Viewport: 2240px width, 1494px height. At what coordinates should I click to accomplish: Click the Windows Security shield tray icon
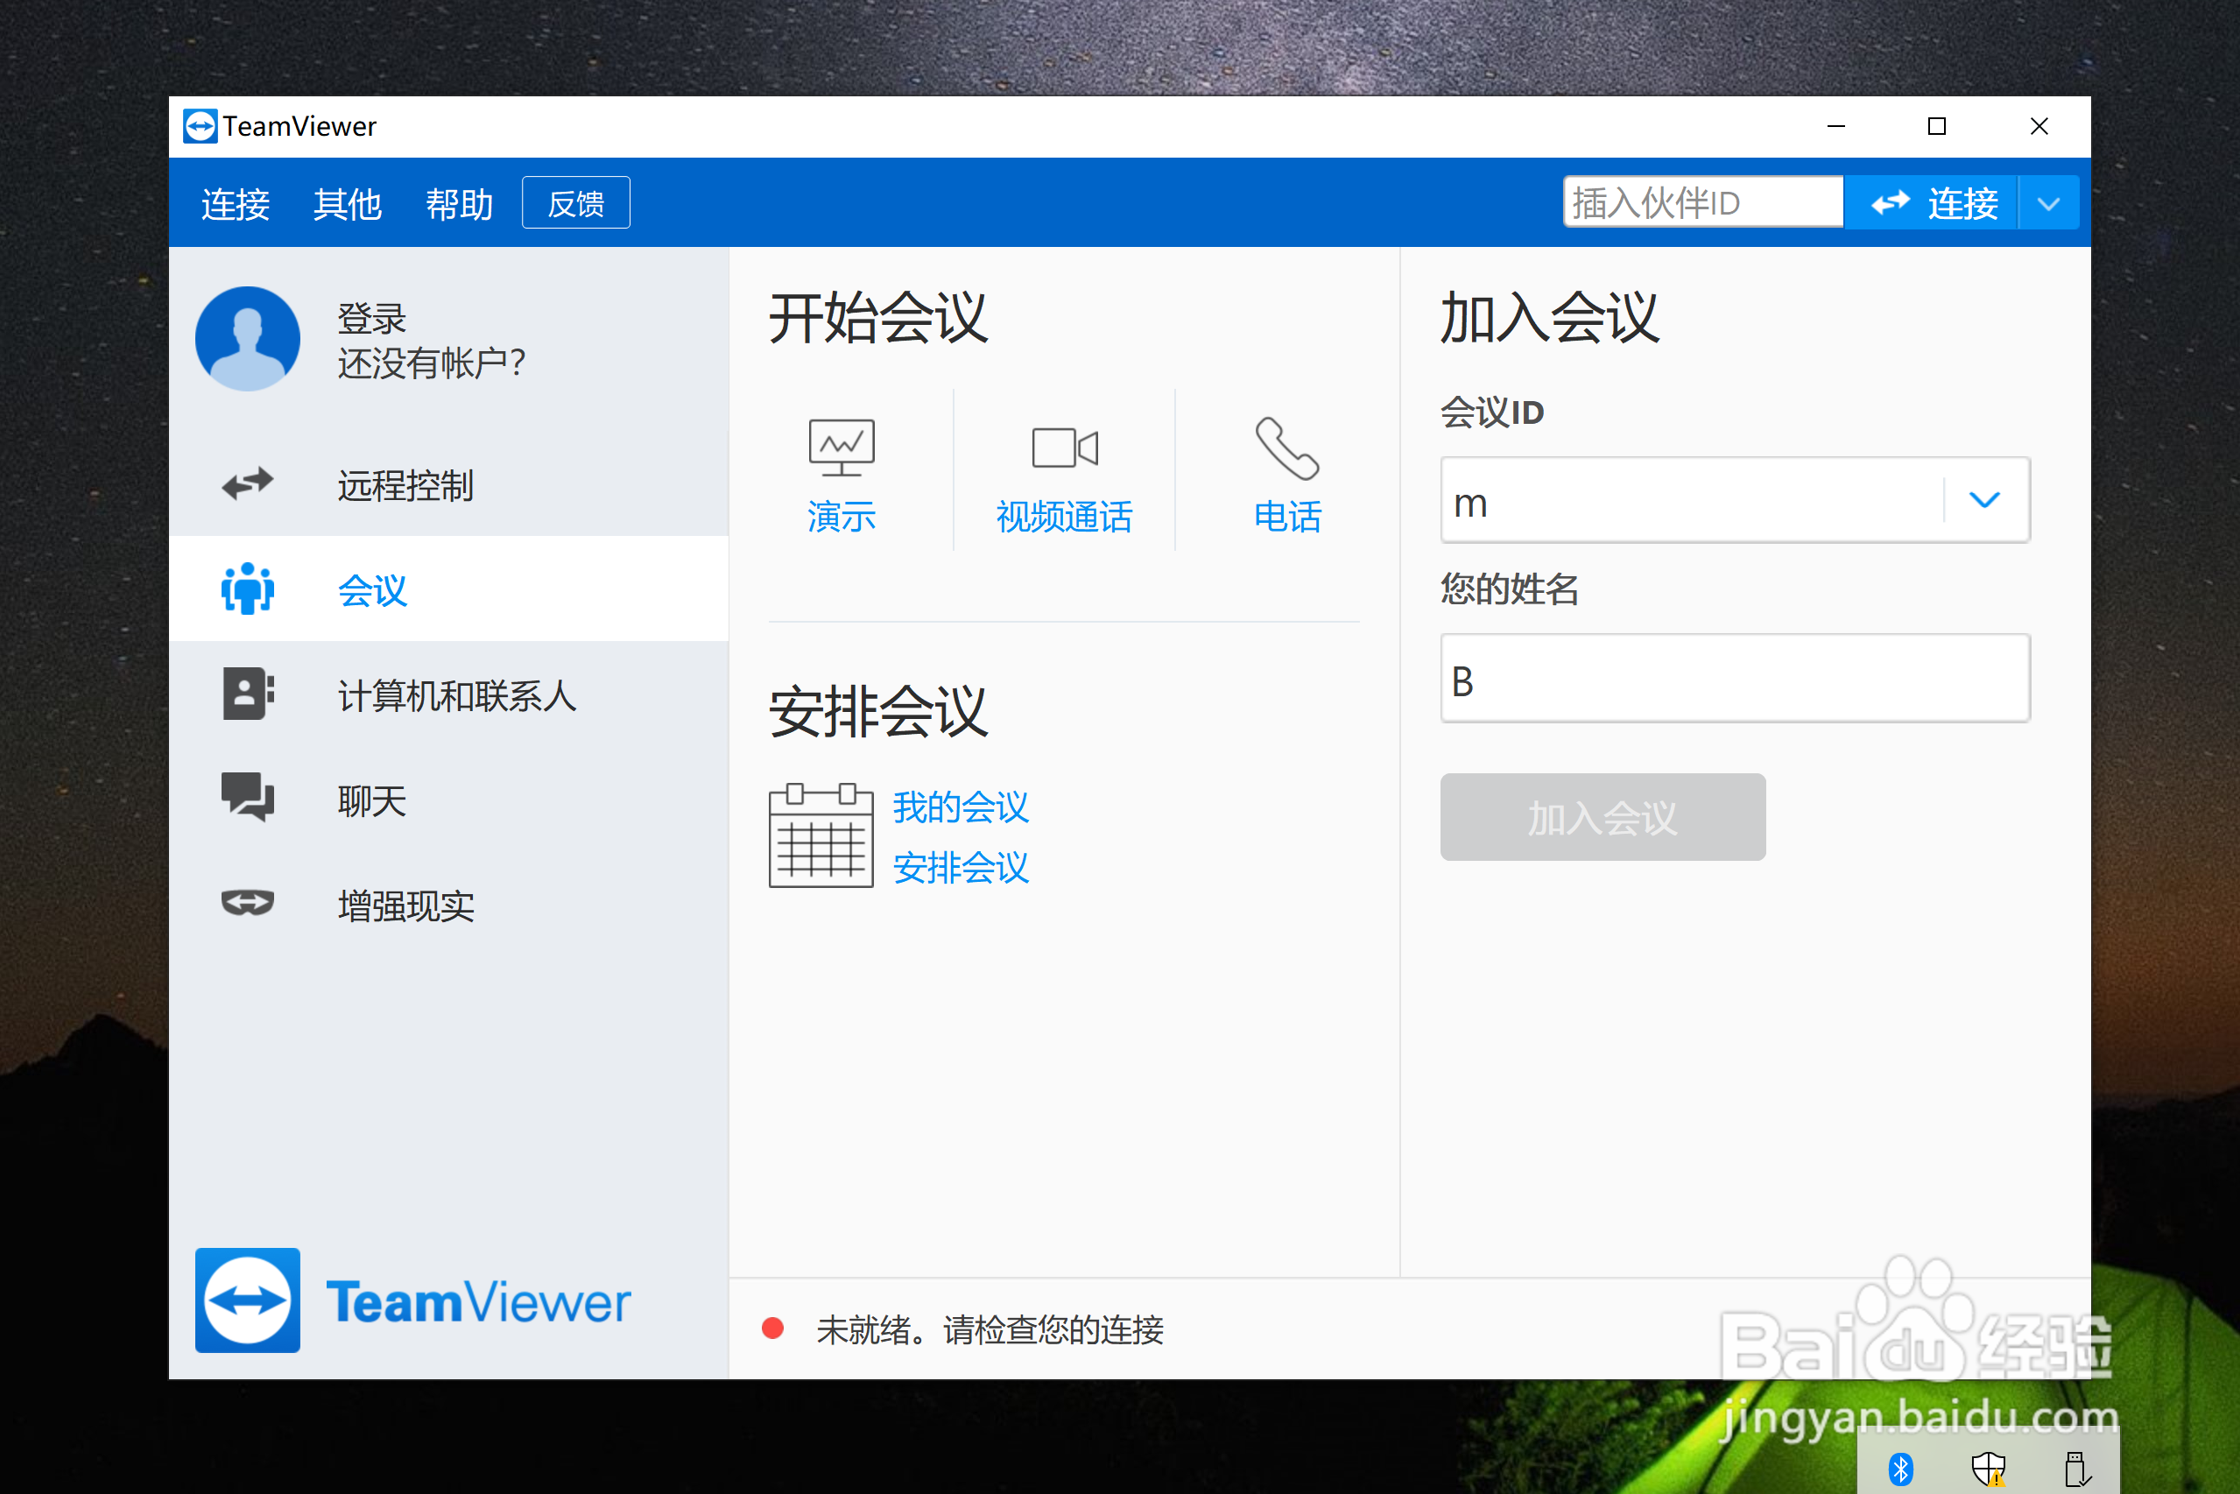click(x=1989, y=1469)
